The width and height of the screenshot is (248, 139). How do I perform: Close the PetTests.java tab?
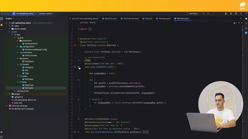190,19
